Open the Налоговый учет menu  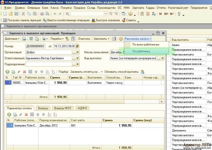178,8
